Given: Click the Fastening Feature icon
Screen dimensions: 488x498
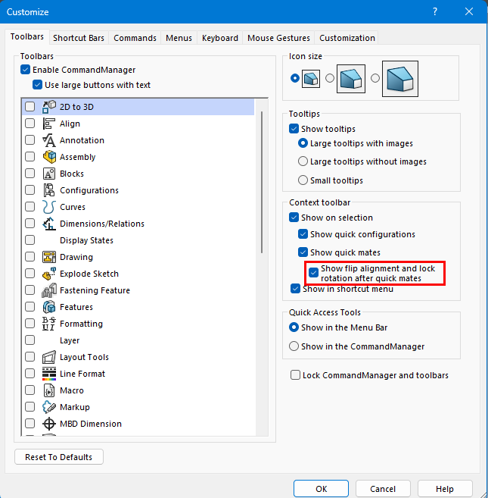Looking at the screenshot, I should [49, 290].
